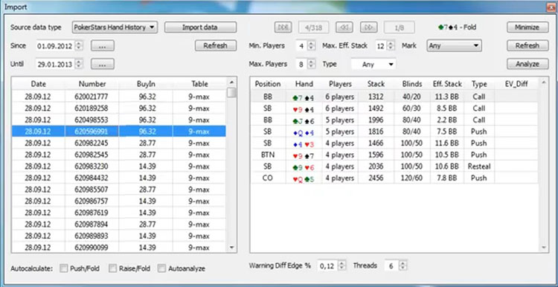Open the Source data type dropdown
The width and height of the screenshot is (558, 287).
115,28
